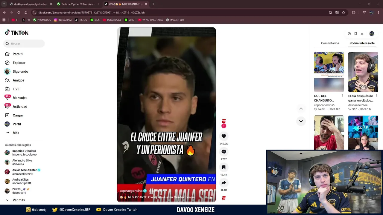Click the translate page icon
The width and height of the screenshot is (383, 215).
pyautogui.click(x=337, y=13)
